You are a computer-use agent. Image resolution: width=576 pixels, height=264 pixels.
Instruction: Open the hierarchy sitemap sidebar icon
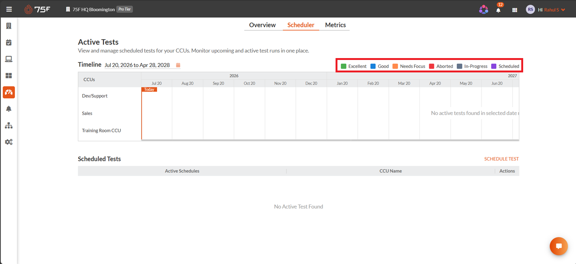coord(9,125)
